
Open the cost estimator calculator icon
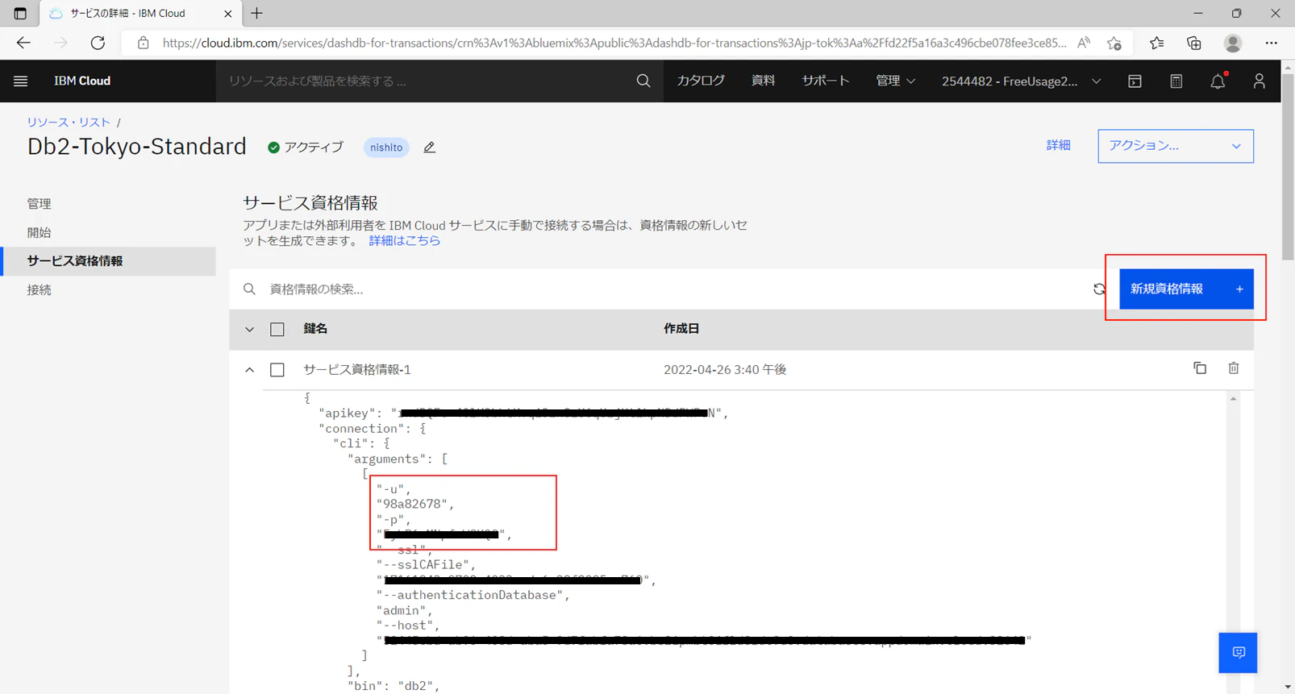(1176, 81)
